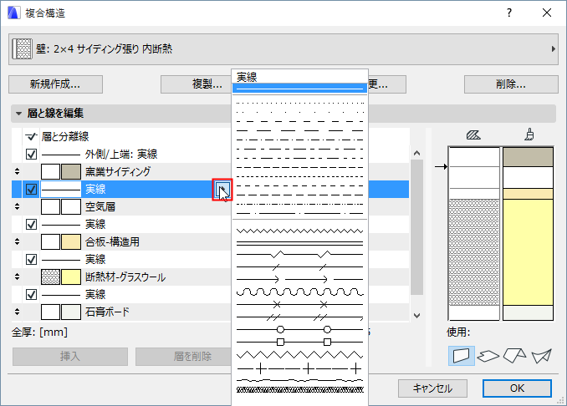Select the shell usage icon

point(542,356)
